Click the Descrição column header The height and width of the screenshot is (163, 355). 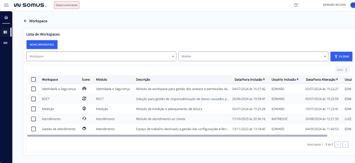(x=143, y=80)
